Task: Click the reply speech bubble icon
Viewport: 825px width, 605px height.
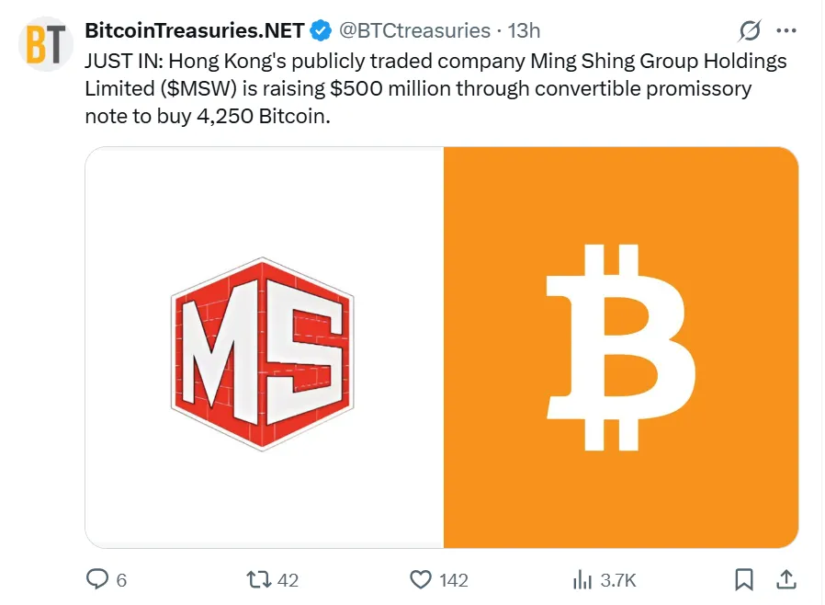Action: coord(97,579)
